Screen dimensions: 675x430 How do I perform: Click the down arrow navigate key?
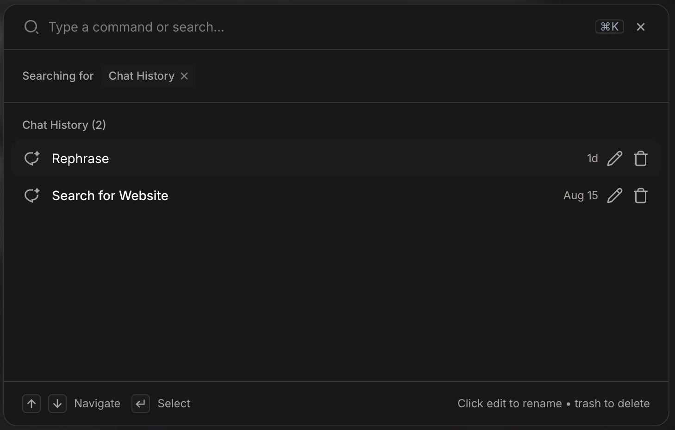point(57,404)
